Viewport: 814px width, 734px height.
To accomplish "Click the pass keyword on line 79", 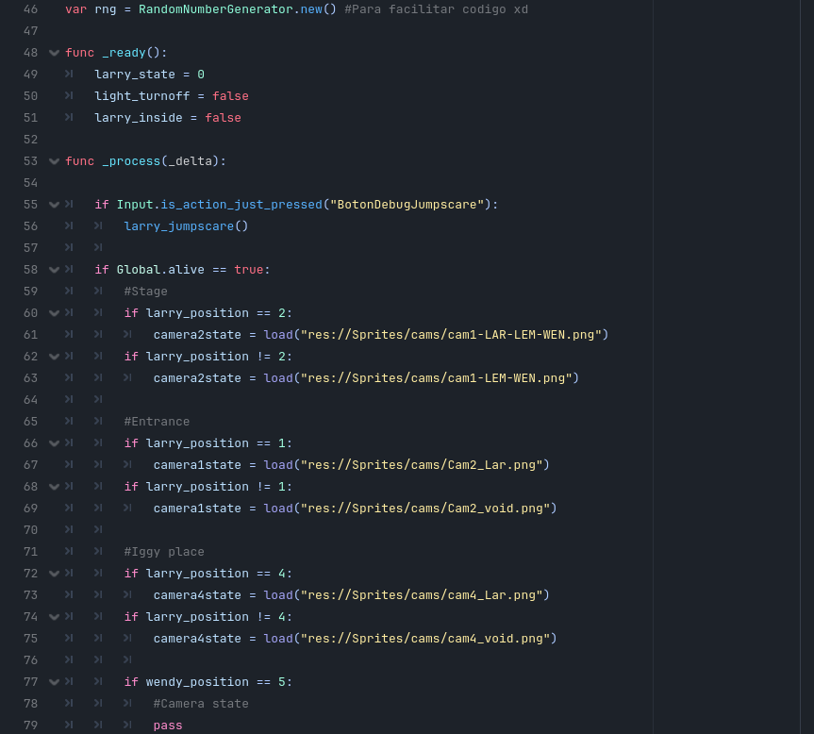I will coord(168,726).
